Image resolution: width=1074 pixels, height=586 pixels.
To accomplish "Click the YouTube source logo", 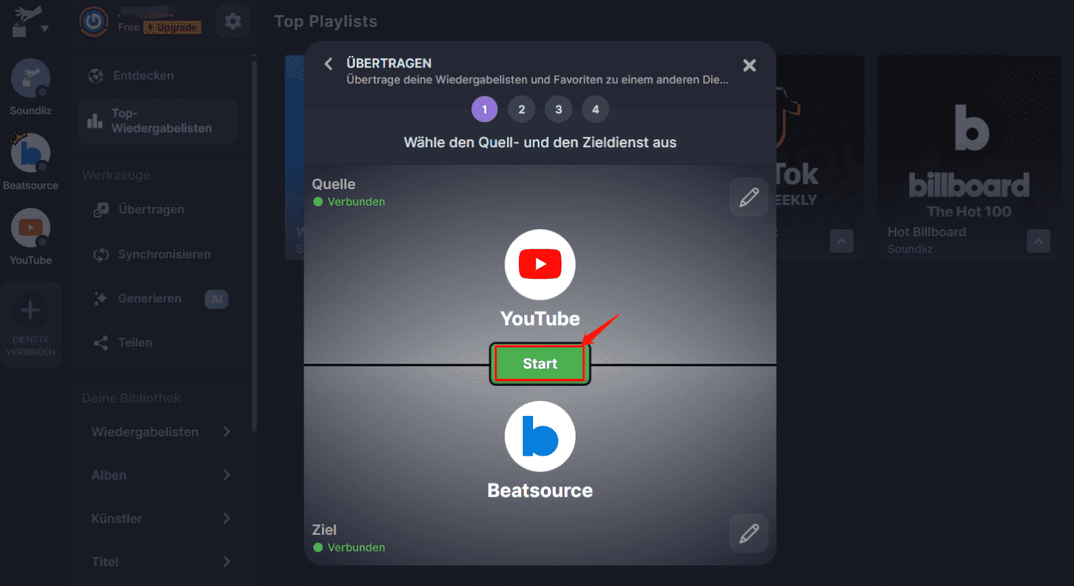I will tap(540, 265).
